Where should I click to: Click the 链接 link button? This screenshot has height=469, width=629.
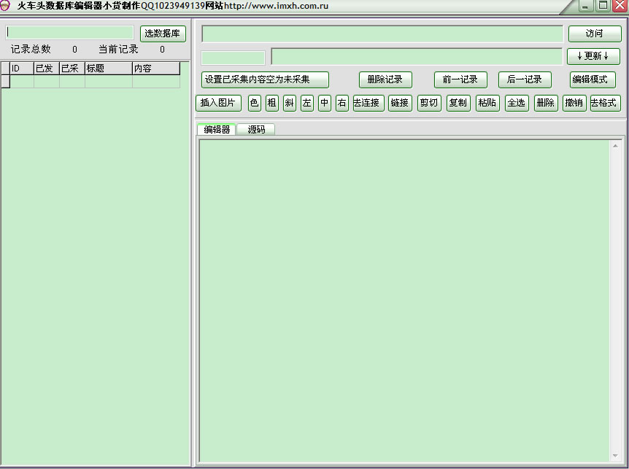coord(399,104)
